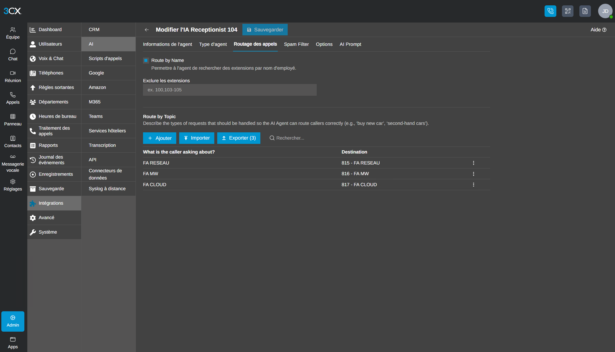Image resolution: width=615 pixels, height=352 pixels.
Task: Switch to AI Prompt tab
Action: (x=350, y=44)
